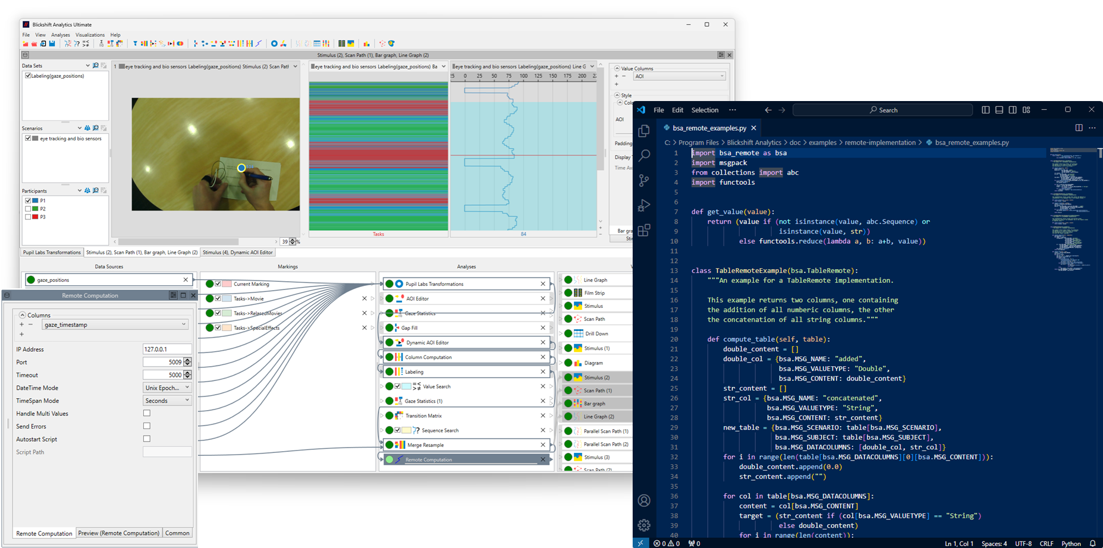The image size is (1103, 548).
Task: Click the P3 red color swatch
Action: click(35, 217)
